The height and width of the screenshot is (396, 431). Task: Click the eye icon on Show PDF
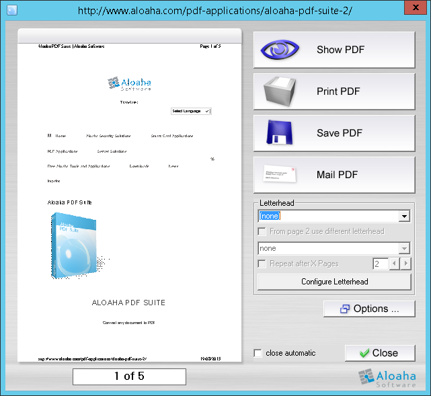click(280, 50)
